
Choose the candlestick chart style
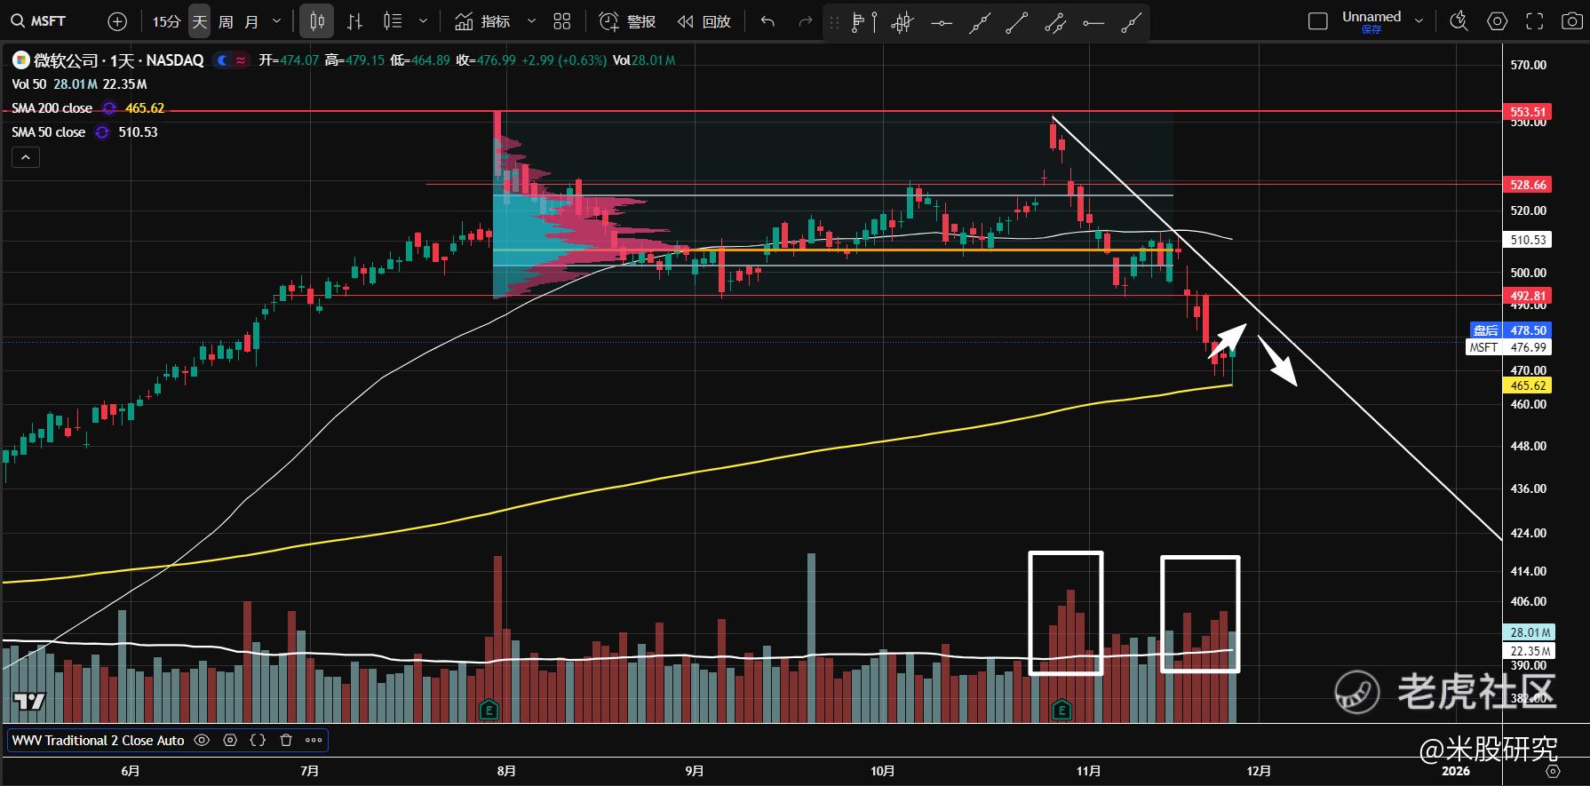317,21
